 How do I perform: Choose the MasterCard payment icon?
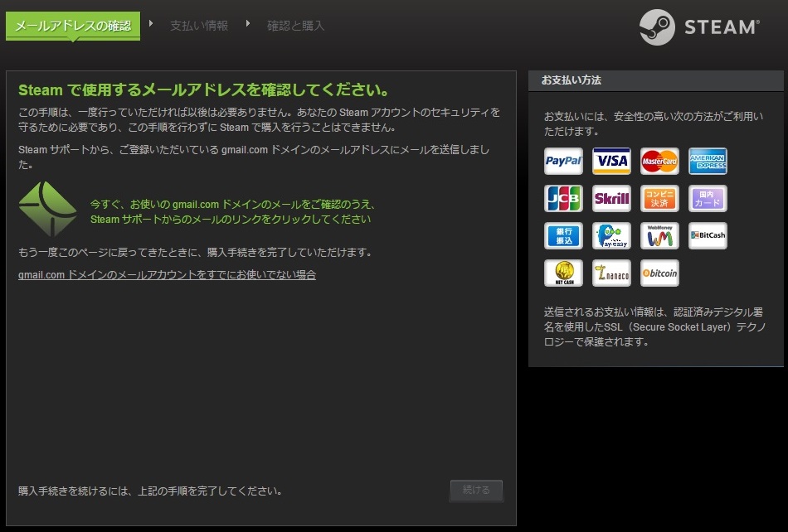point(659,161)
